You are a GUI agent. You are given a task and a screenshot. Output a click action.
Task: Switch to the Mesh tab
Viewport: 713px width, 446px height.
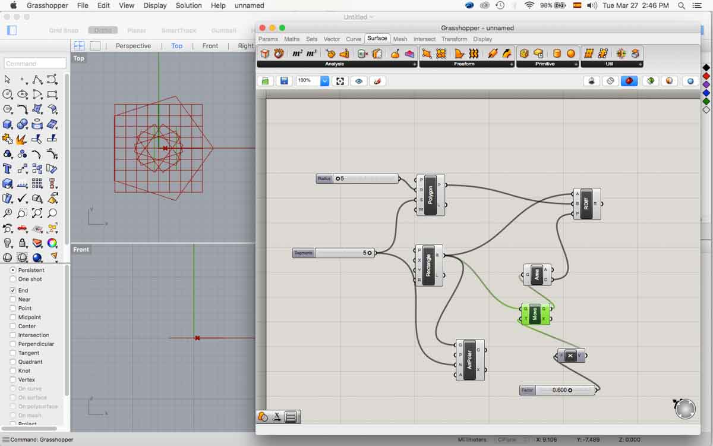tap(400, 39)
